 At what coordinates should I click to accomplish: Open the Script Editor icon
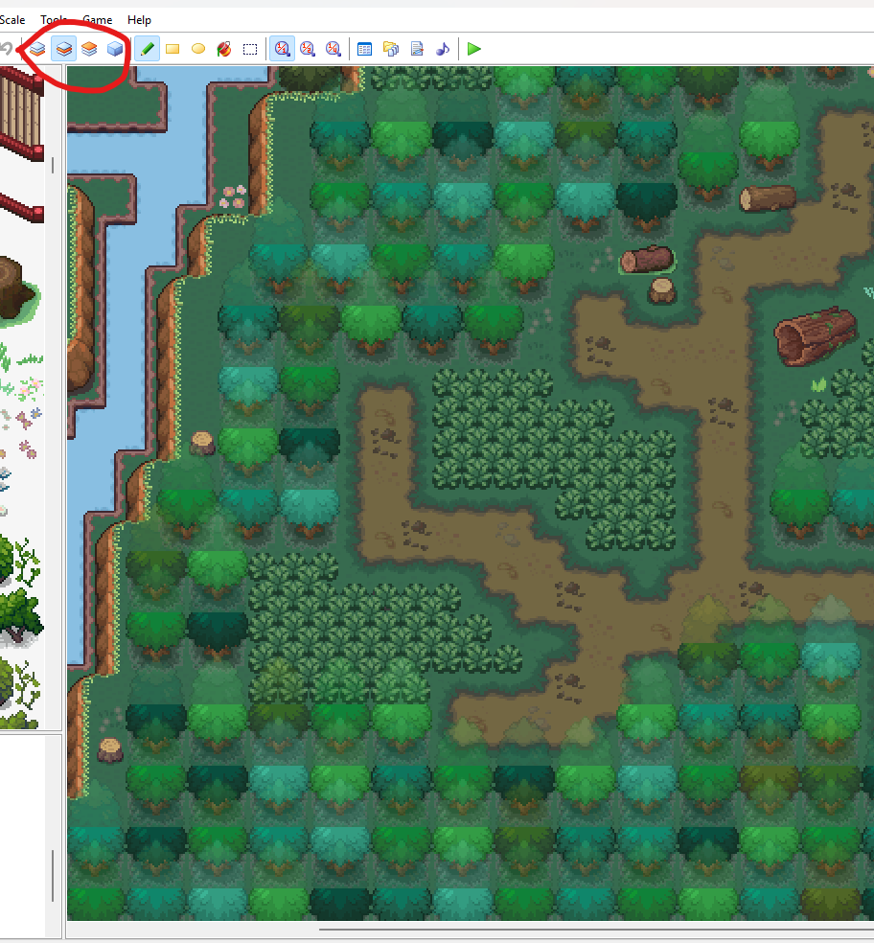(417, 49)
